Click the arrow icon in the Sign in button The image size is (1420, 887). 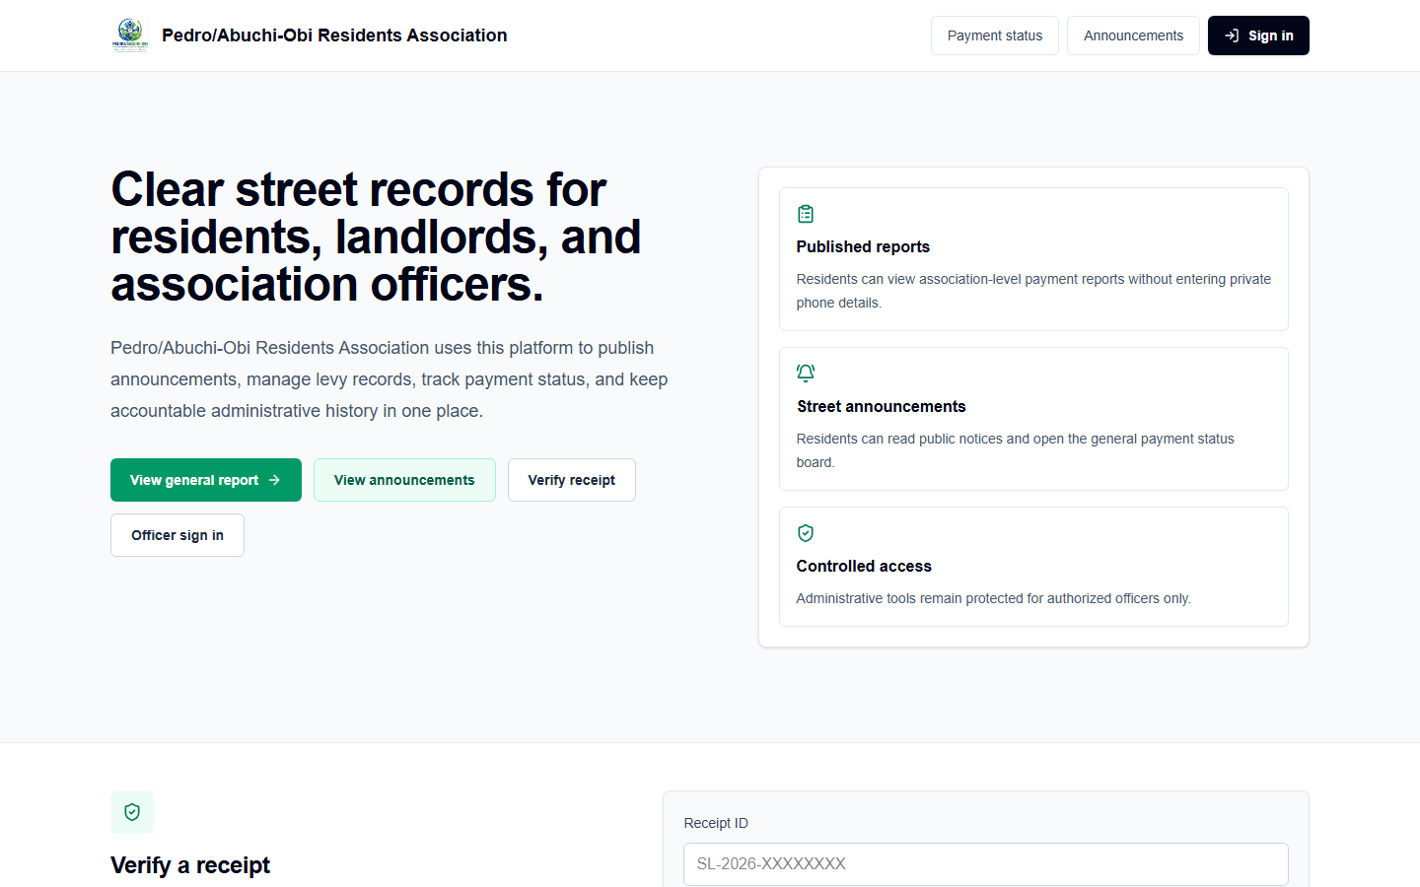[1232, 35]
